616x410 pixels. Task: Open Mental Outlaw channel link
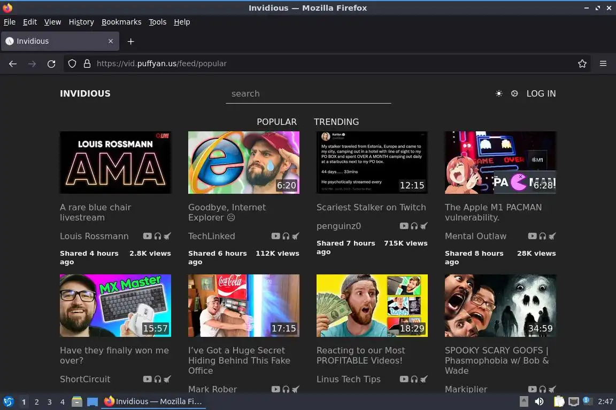(475, 236)
